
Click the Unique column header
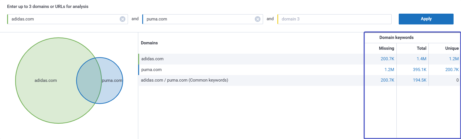pos(452,48)
